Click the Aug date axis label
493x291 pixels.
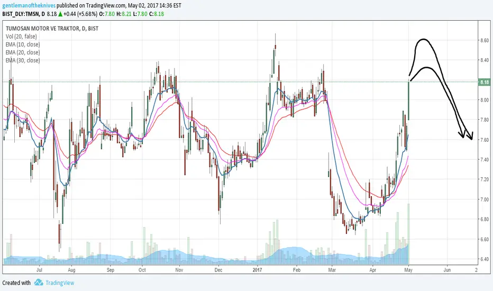(72, 270)
